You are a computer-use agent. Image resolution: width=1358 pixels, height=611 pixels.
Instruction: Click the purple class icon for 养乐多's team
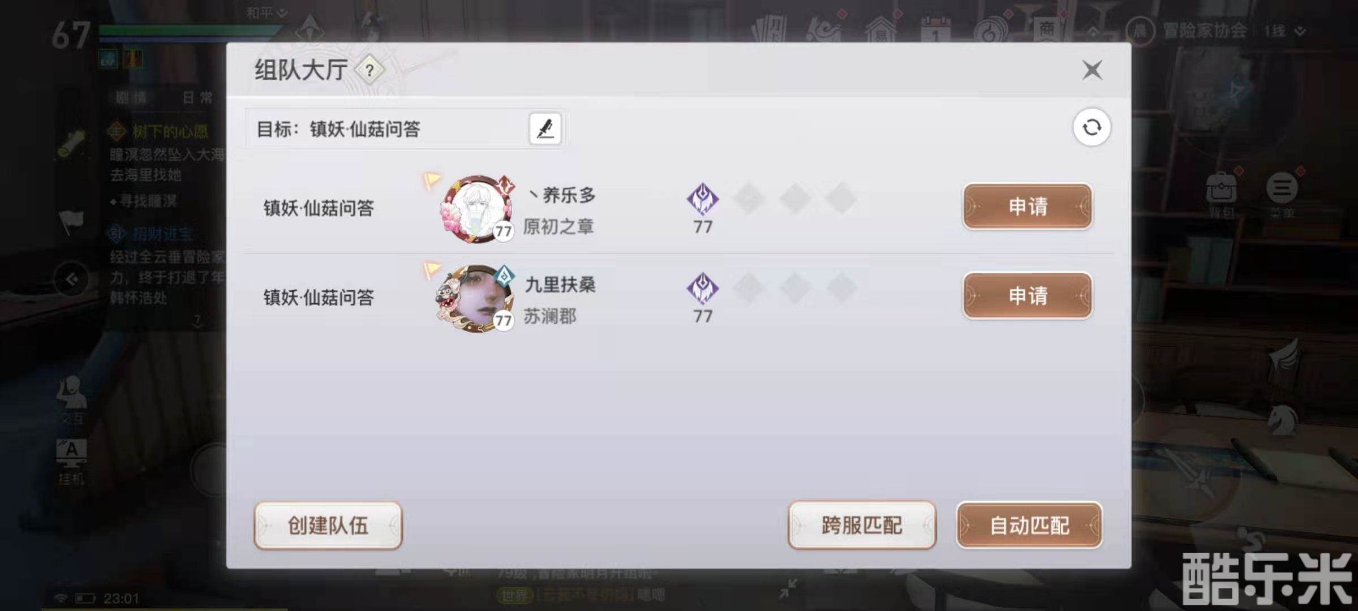point(703,199)
